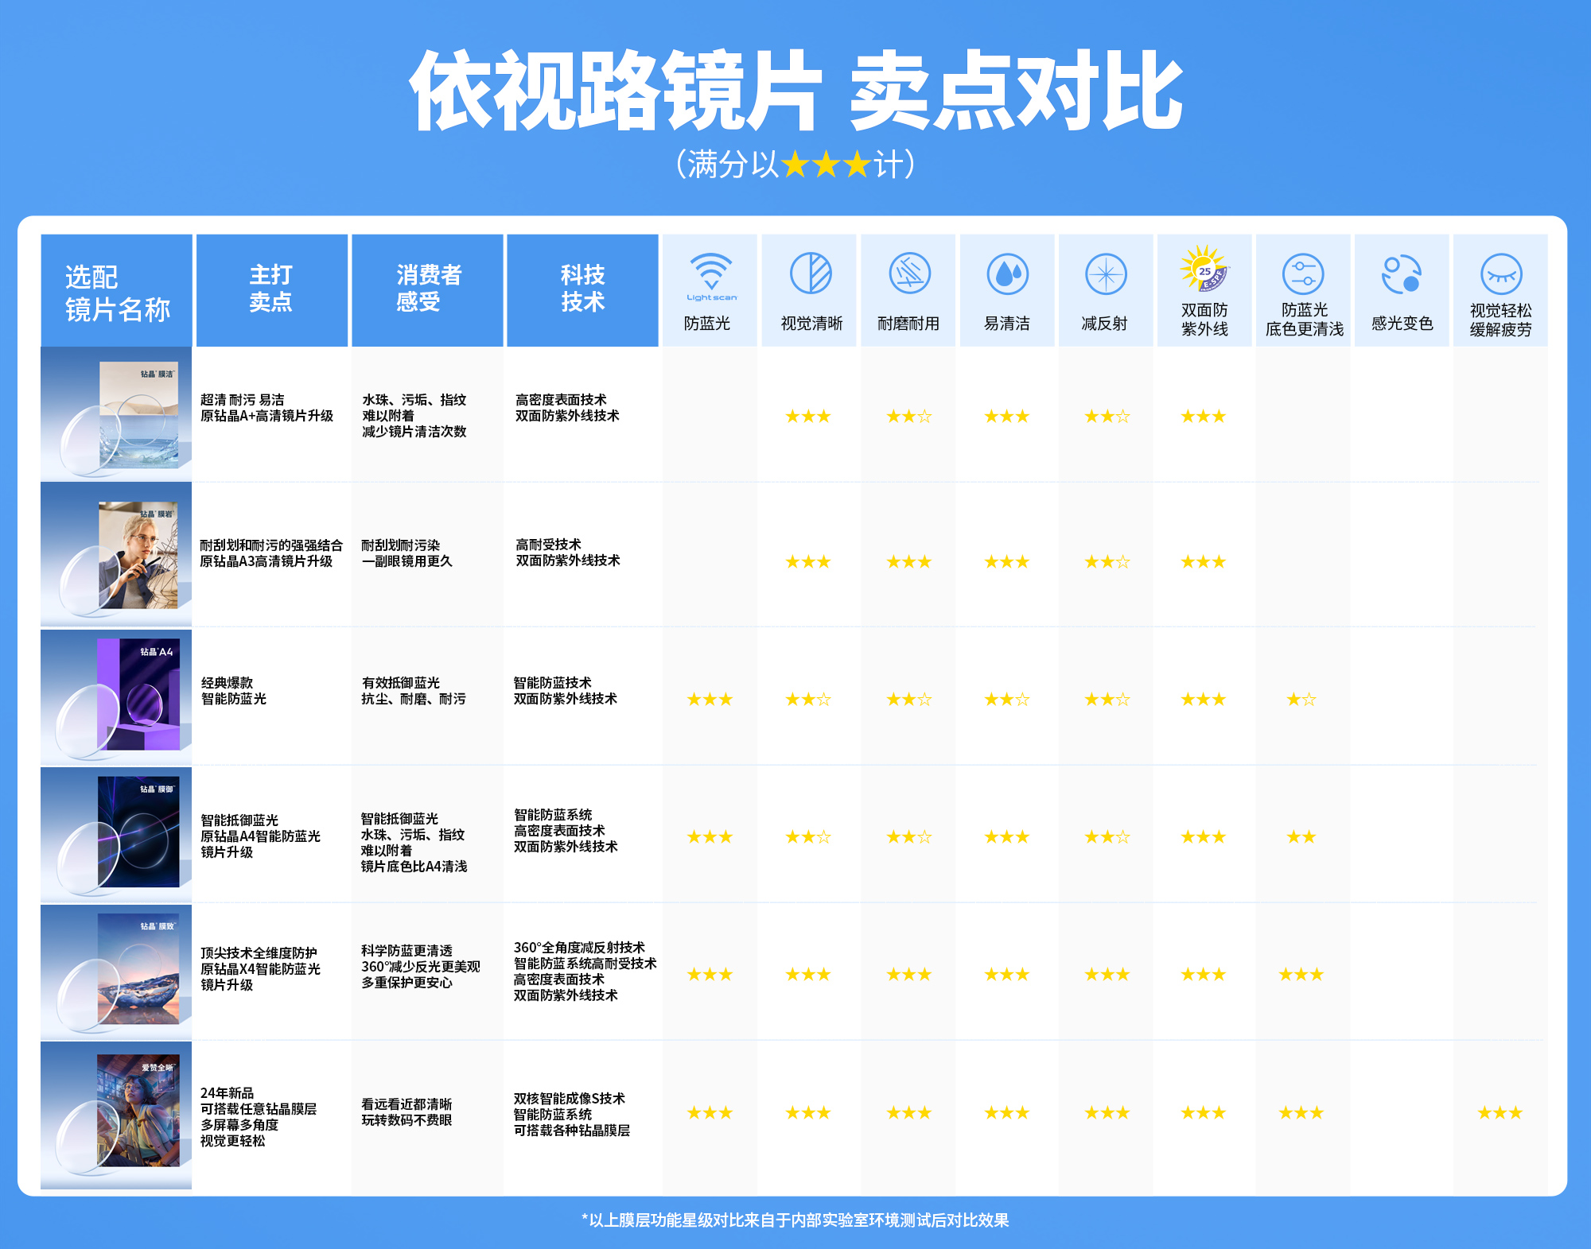Click the 双面防紫外线 sun icon
The image size is (1591, 1249).
pos(1204,269)
